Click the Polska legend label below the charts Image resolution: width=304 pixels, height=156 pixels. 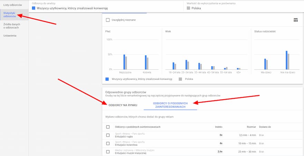[x=189, y=79]
